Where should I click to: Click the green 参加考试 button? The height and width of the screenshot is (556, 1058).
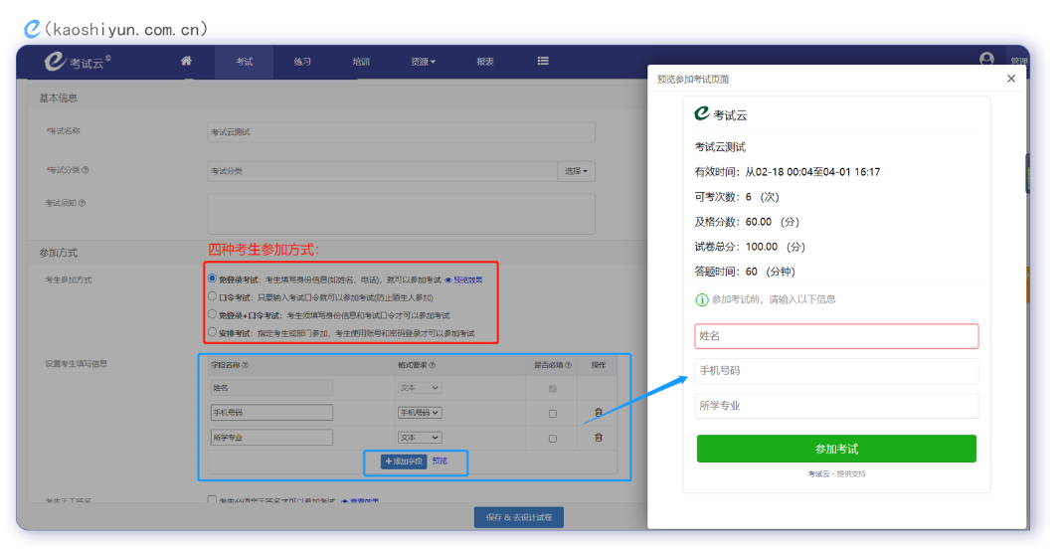(836, 449)
